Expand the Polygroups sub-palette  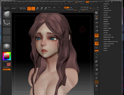106,24
